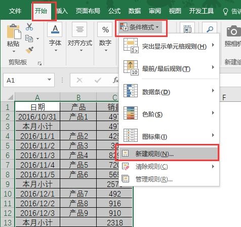Open clipboard dialog launcher beside 剪贴板

pos(39,63)
